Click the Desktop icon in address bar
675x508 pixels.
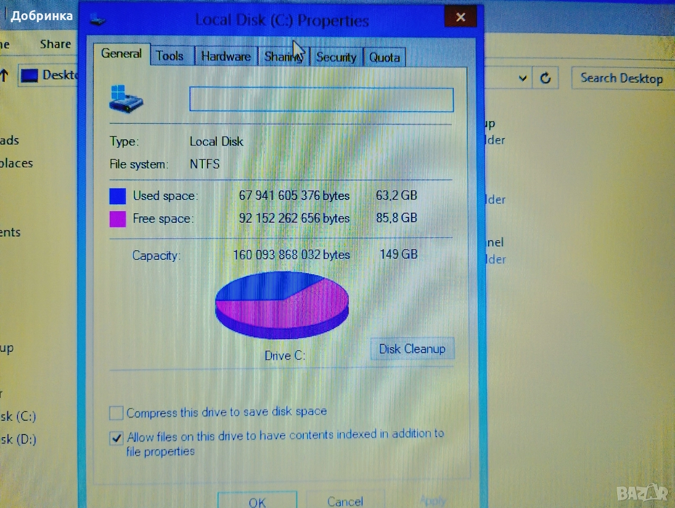pyautogui.click(x=30, y=76)
